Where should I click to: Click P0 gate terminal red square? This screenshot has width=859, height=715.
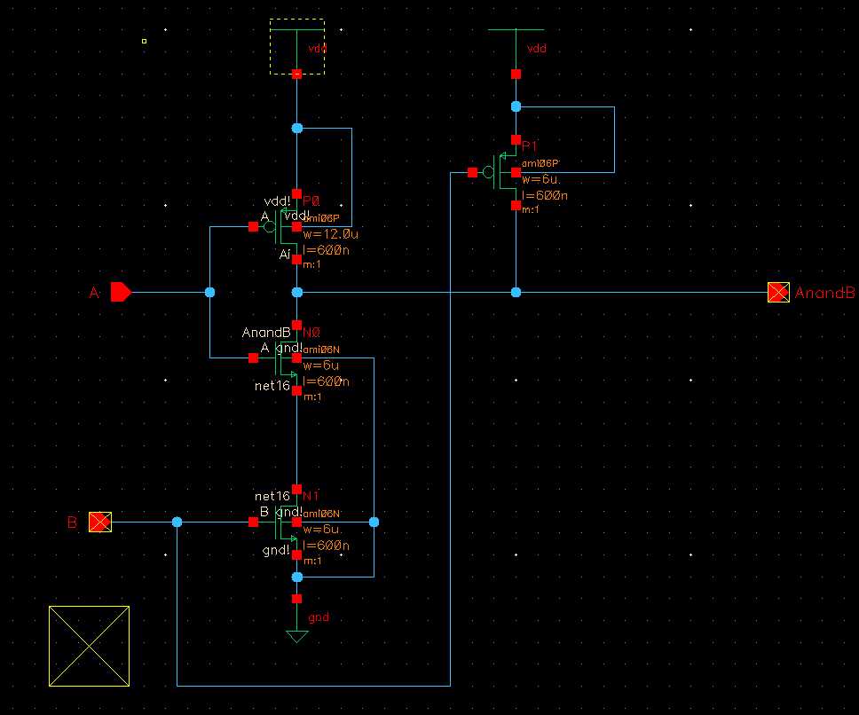pyautogui.click(x=253, y=227)
